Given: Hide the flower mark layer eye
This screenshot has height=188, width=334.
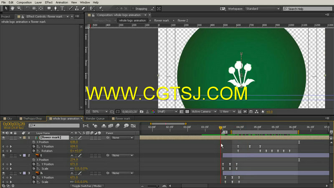Looking at the screenshot, I should 3,138.
